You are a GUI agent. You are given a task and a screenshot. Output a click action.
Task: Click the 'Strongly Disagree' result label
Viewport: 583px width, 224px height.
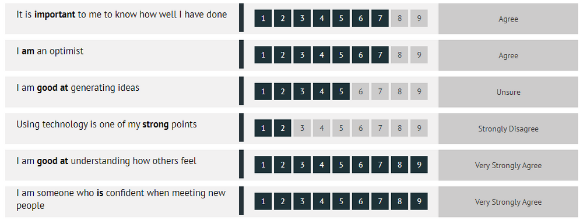click(508, 129)
